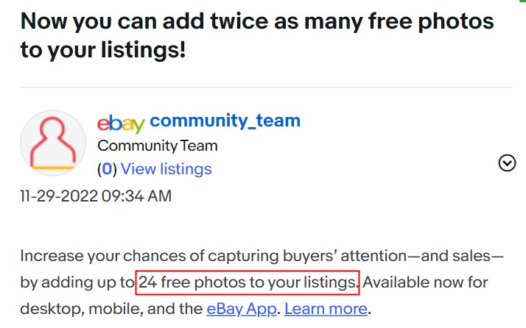The height and width of the screenshot is (328, 526).
Task: Open the eBay App link
Action: tap(242, 309)
